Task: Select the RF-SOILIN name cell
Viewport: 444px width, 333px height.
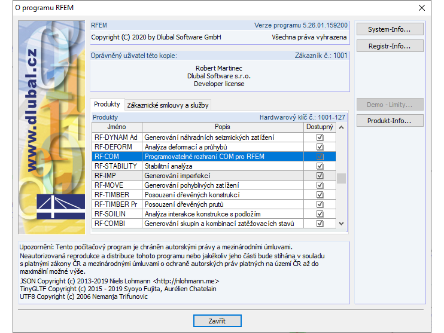Action: coord(117,214)
